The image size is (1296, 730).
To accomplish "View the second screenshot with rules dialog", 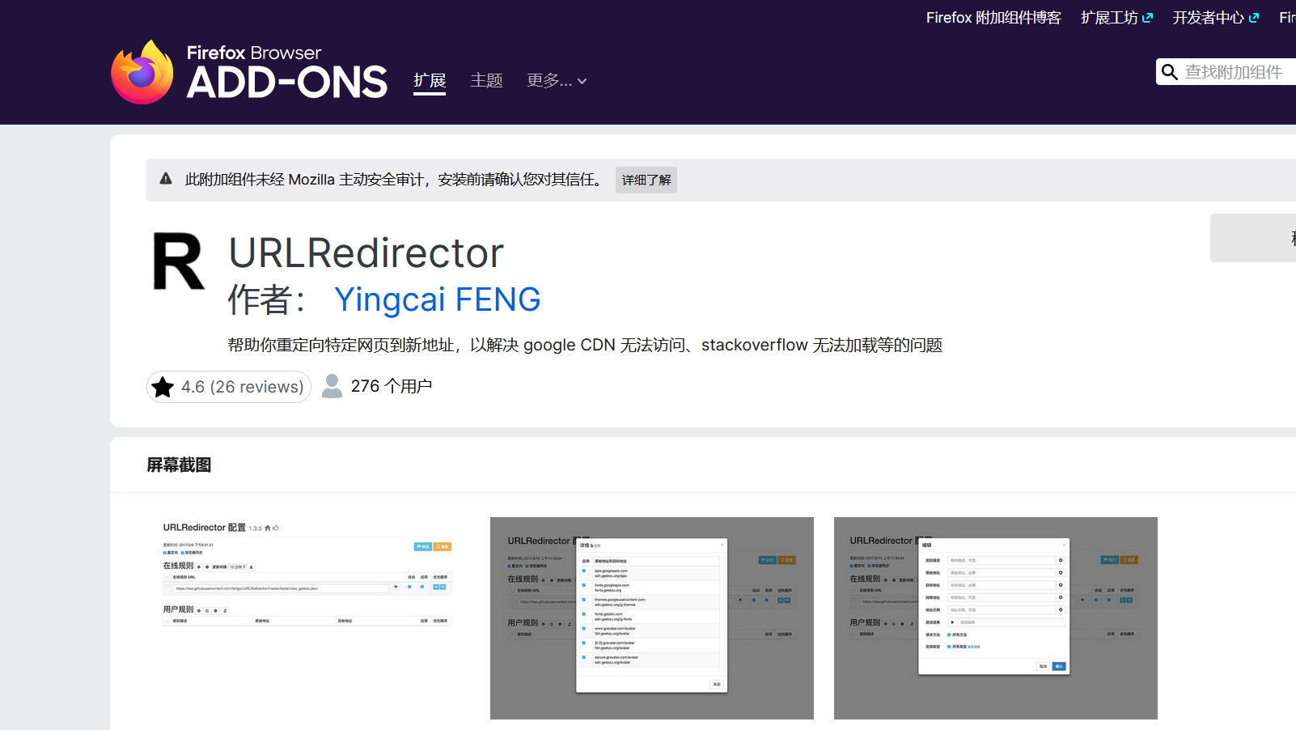I will tap(652, 618).
